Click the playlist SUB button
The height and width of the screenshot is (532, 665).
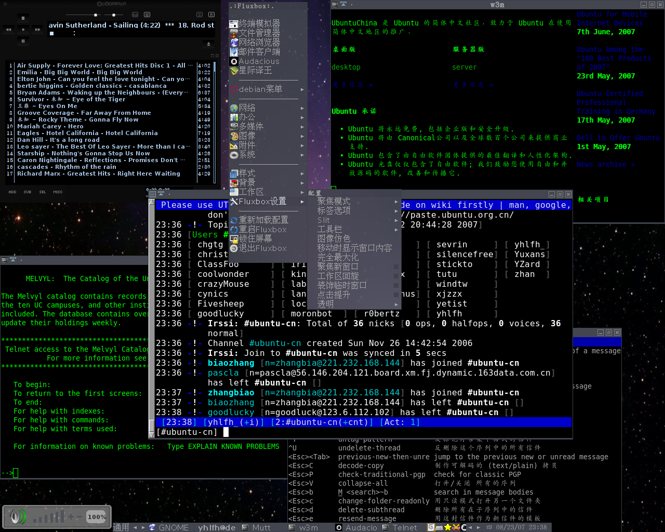pos(28,192)
